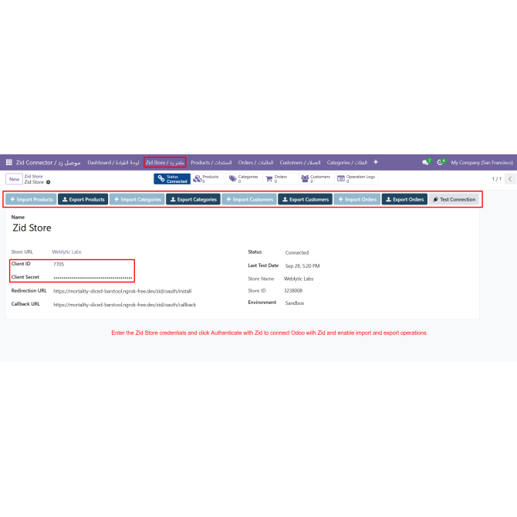This screenshot has height=517, width=517.
Task: Open the Operation Logs stat button
Action: pos(356,179)
